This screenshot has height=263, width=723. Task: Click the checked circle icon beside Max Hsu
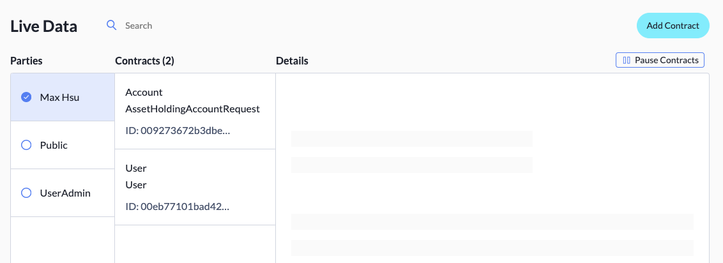pos(26,97)
